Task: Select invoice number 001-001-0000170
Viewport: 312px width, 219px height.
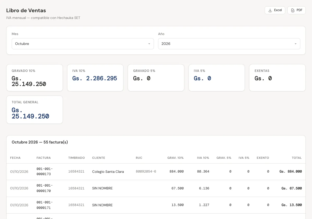Action: [x=45, y=188]
